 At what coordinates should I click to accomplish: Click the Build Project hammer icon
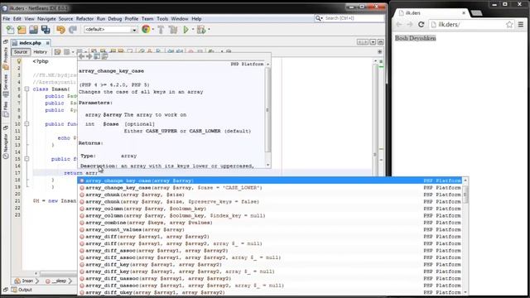[x=161, y=30]
